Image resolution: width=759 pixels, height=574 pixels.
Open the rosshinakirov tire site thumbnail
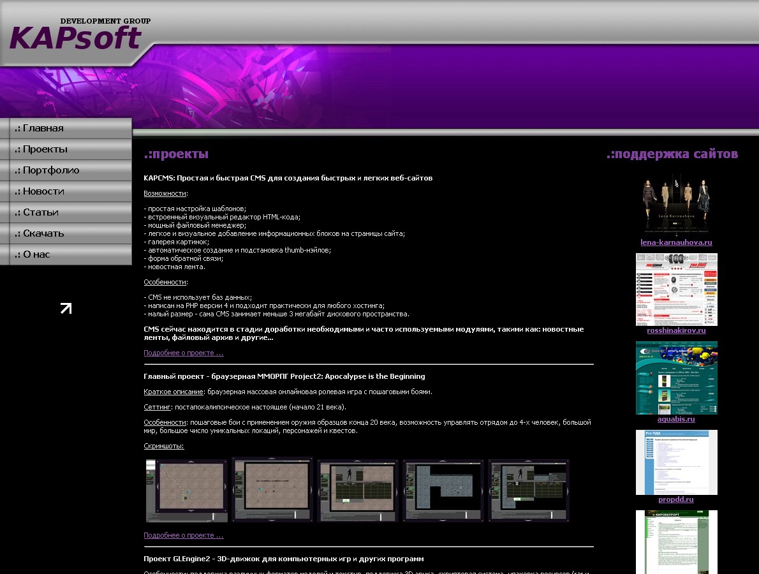coord(677,290)
